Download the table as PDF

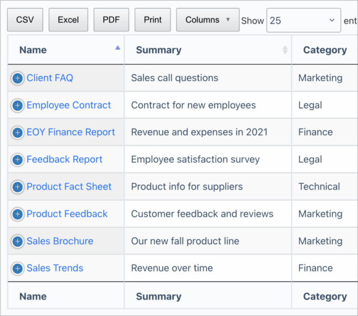click(111, 19)
